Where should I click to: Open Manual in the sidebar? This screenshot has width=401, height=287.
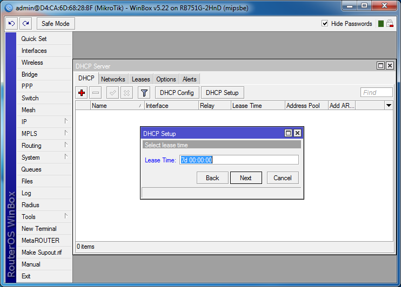point(44,264)
